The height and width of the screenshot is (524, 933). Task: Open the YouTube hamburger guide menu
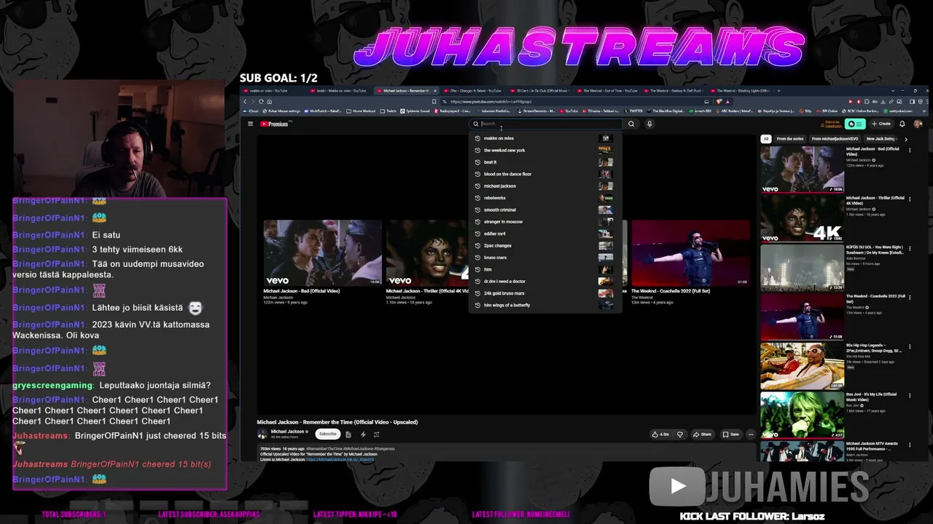click(x=250, y=124)
